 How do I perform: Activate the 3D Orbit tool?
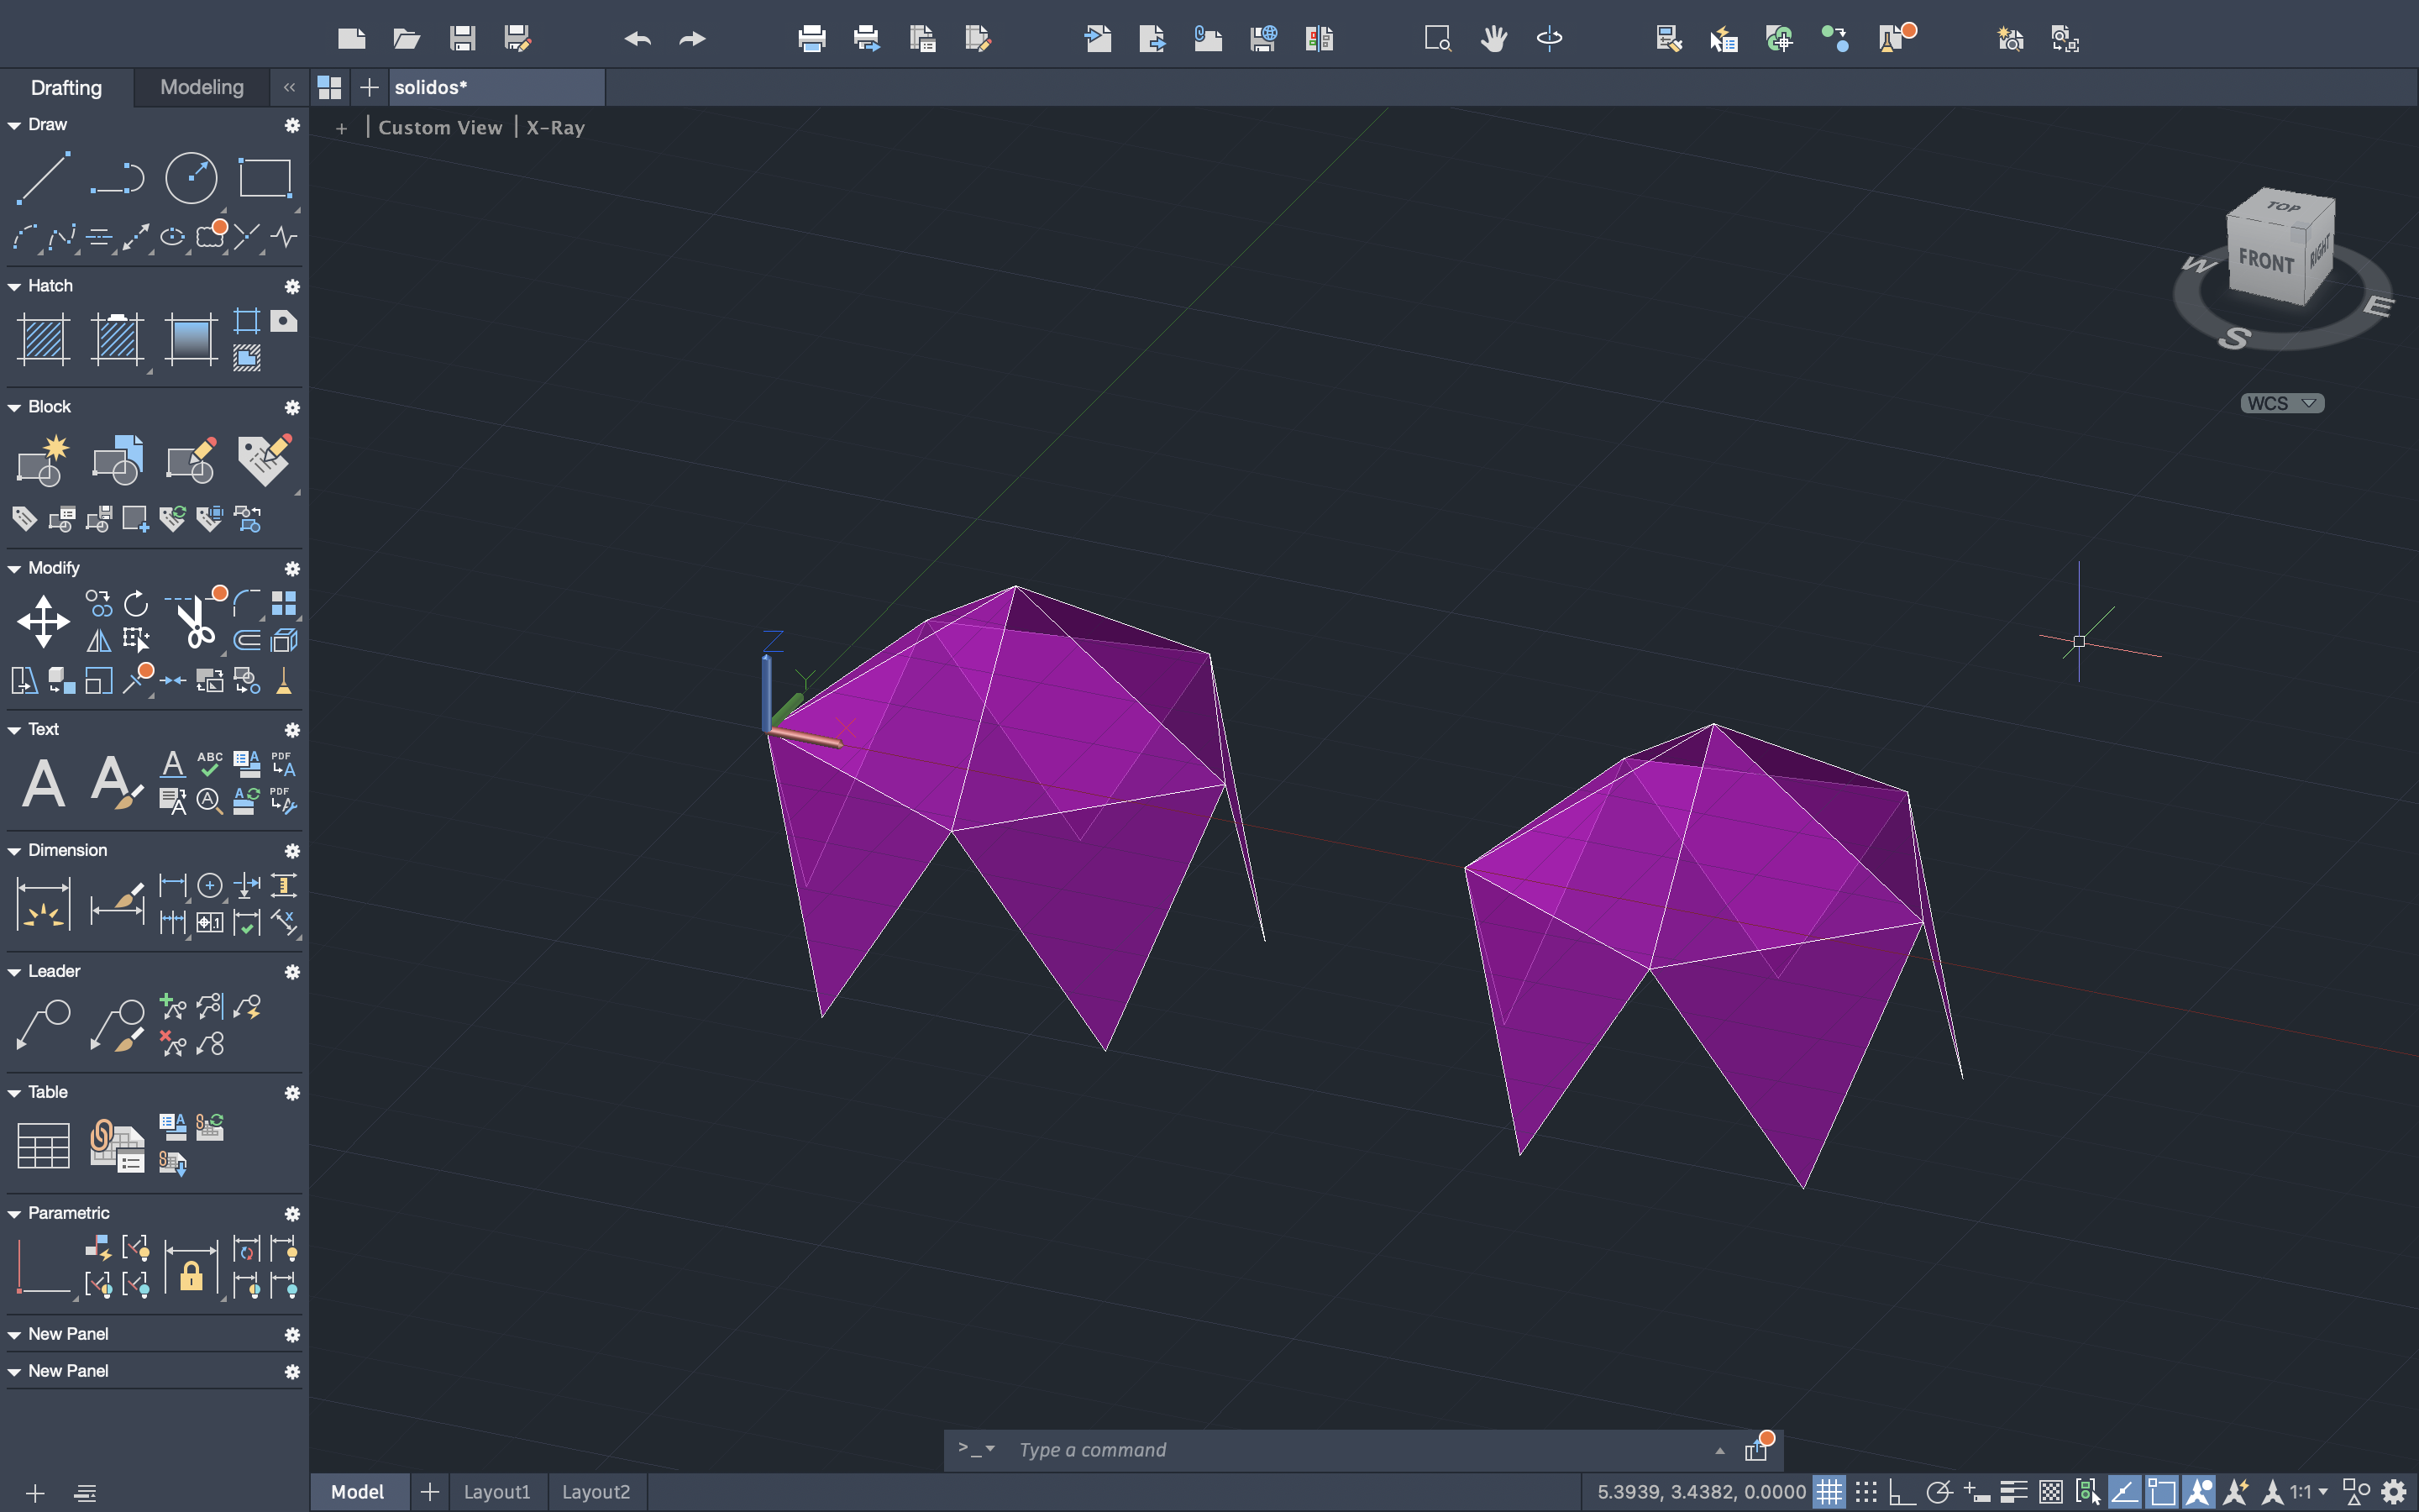pyautogui.click(x=1550, y=39)
